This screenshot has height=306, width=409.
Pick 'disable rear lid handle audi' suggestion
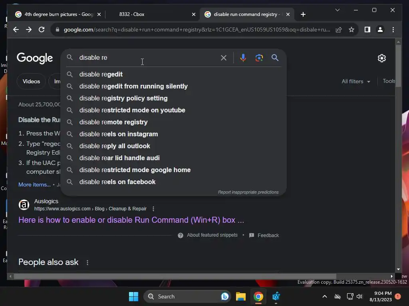tap(173, 158)
